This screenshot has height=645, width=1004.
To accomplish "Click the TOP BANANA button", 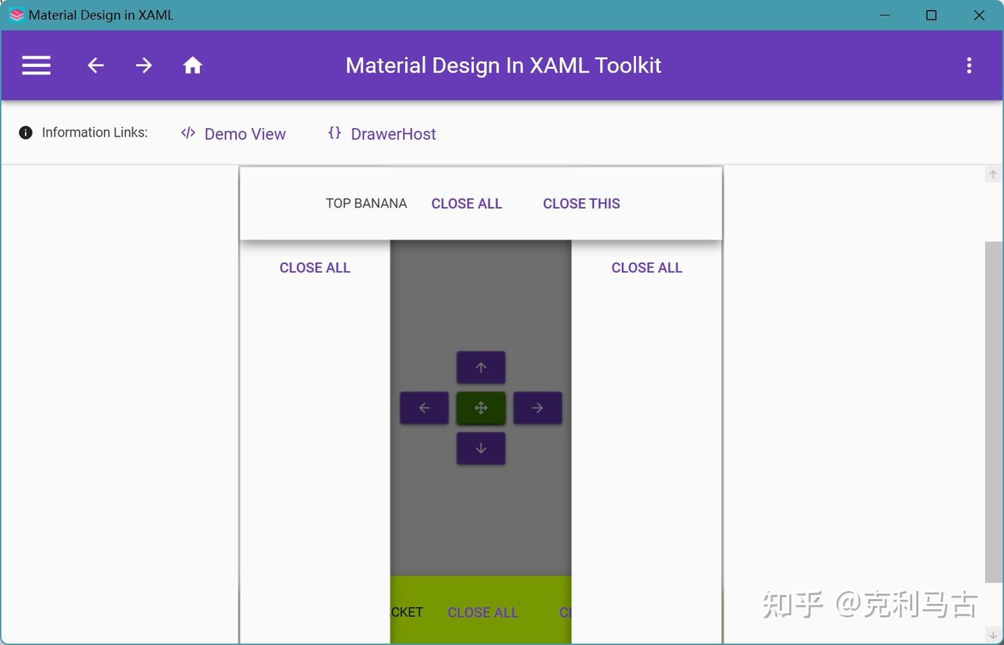I will coord(366,203).
